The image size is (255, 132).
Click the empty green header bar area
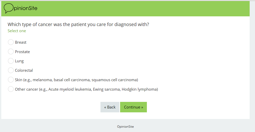click(x=143, y=9)
